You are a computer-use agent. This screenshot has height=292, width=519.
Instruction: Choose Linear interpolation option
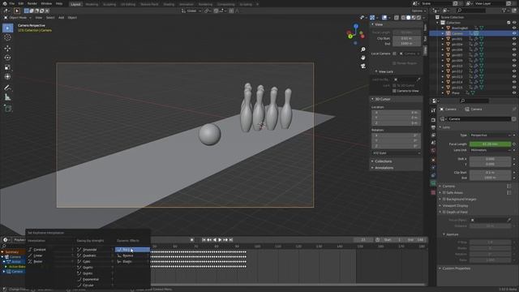(x=49, y=255)
